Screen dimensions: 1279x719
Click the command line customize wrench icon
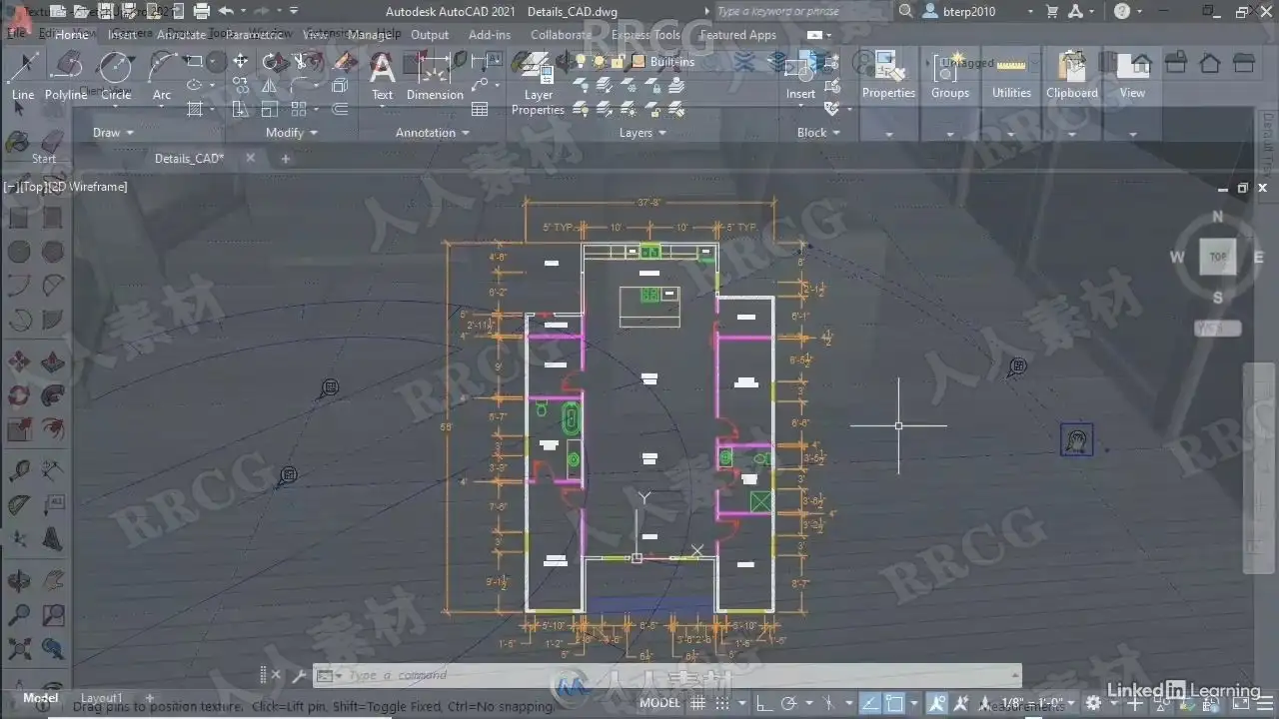[x=299, y=676]
